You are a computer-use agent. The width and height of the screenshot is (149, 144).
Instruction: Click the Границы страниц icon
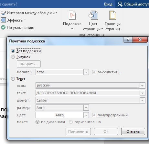click(112, 15)
